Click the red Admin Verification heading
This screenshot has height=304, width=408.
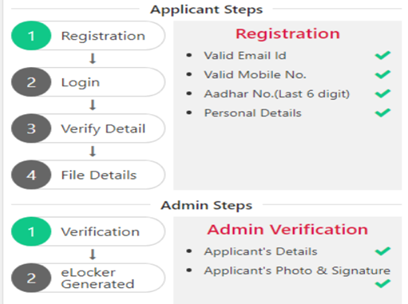pyautogui.click(x=287, y=229)
